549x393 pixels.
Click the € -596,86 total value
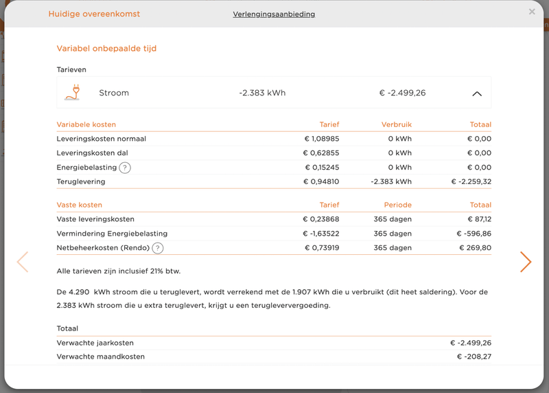[474, 234]
